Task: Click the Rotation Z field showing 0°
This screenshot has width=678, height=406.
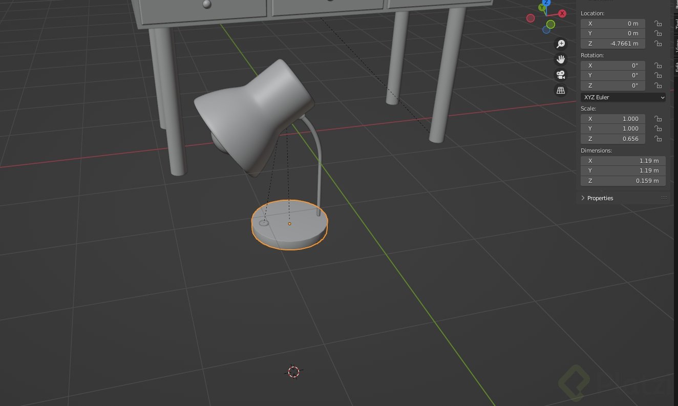Action: pos(613,86)
